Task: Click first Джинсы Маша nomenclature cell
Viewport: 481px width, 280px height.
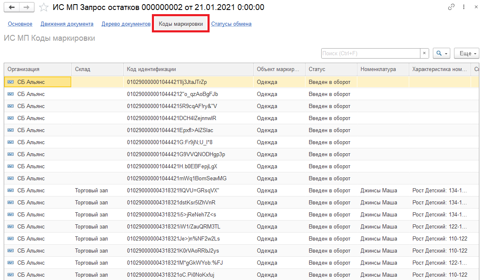Action: [x=378, y=191]
